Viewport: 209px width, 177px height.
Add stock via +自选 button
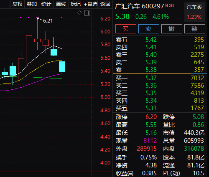[91, 4]
